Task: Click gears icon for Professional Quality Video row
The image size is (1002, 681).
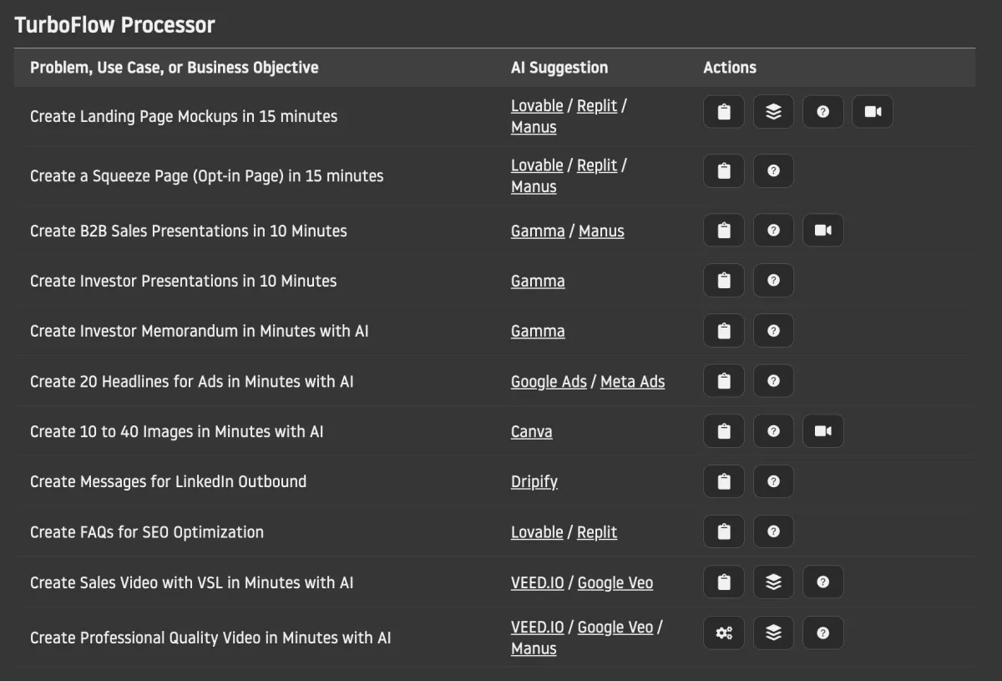Action: coord(724,633)
